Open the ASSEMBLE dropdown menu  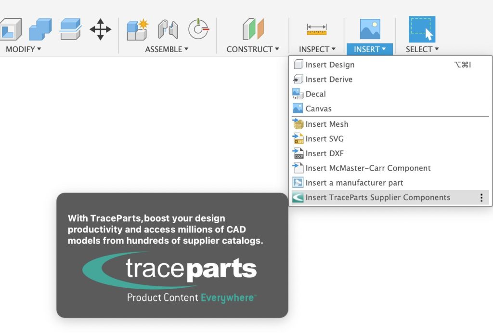167,49
